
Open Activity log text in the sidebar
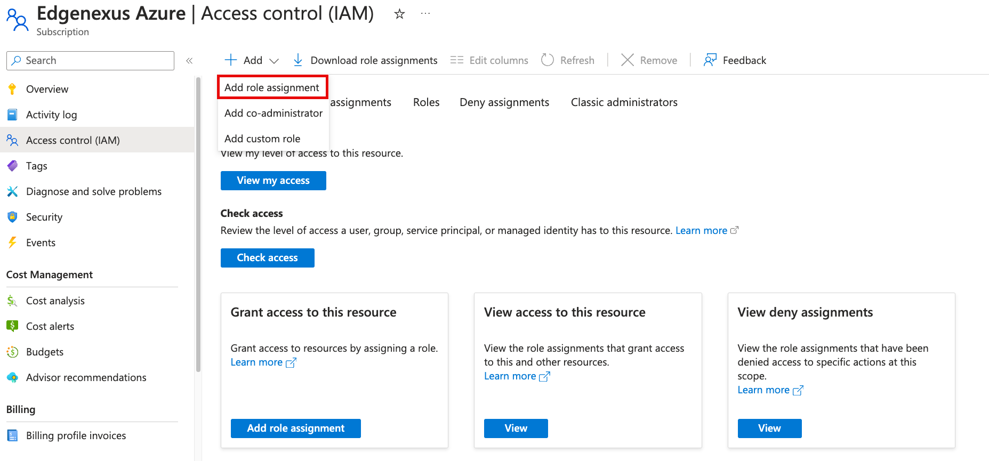[x=51, y=115]
